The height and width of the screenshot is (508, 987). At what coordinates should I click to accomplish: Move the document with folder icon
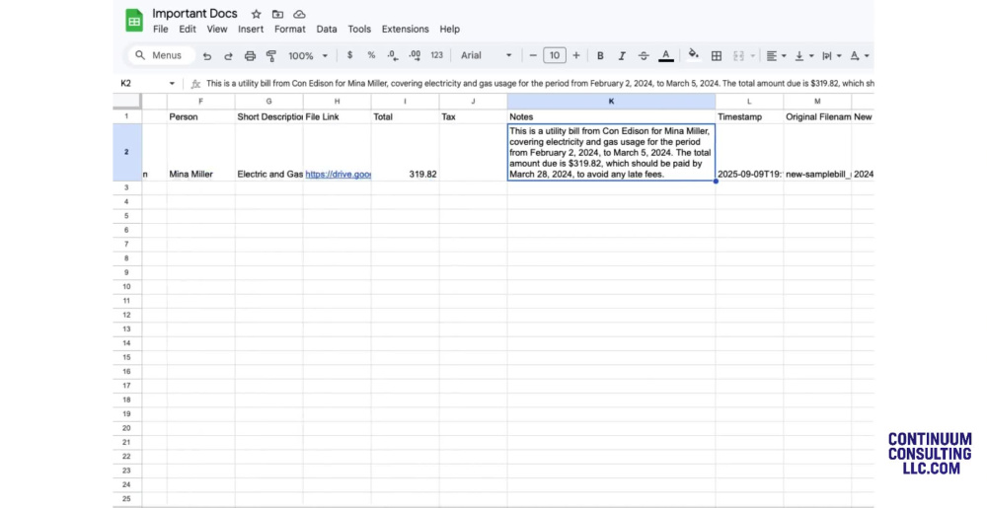(x=277, y=14)
